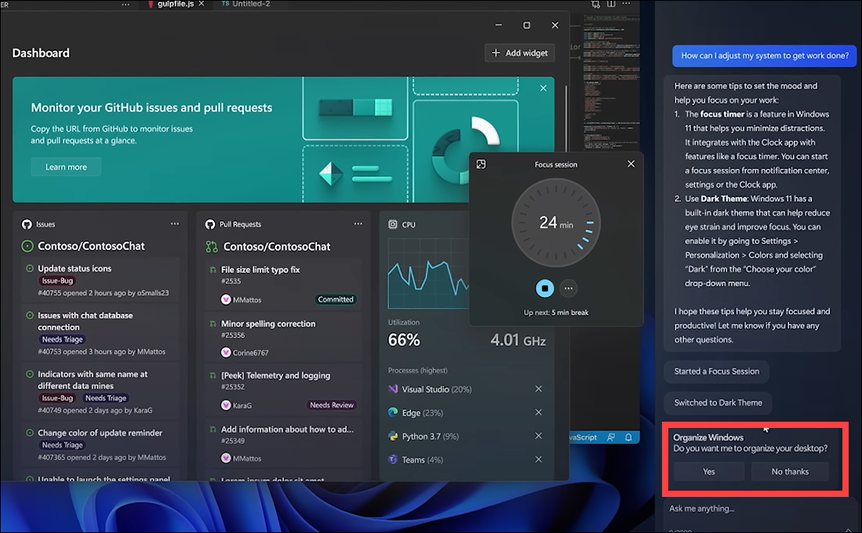
Task: Click open issue icon for Update status icons
Action: [x=30, y=269]
